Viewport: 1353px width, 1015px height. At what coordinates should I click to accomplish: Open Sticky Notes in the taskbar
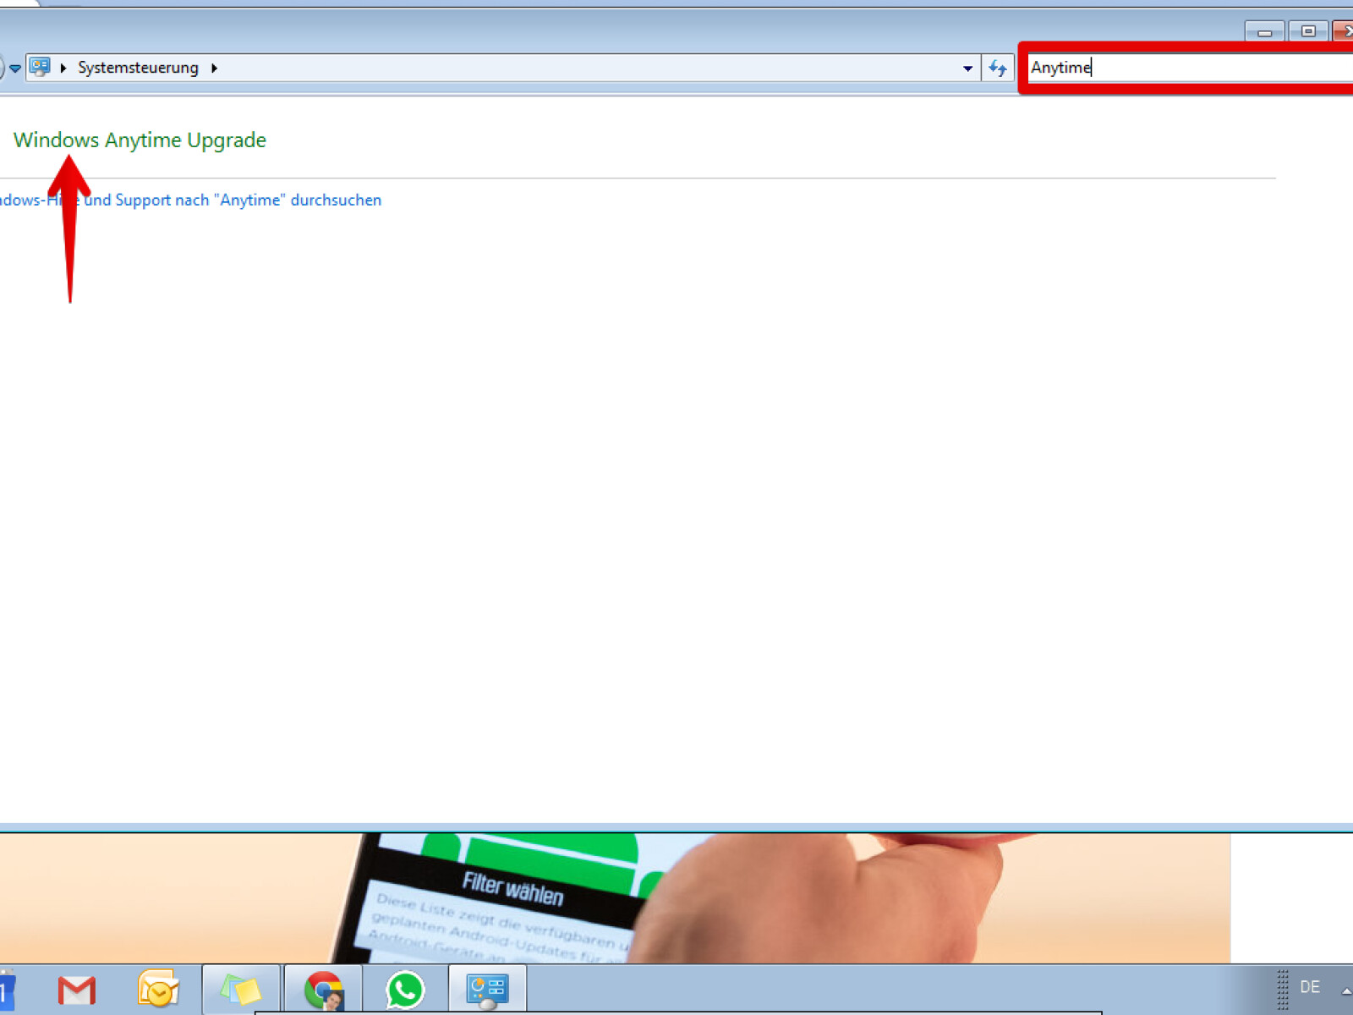pyautogui.click(x=240, y=989)
